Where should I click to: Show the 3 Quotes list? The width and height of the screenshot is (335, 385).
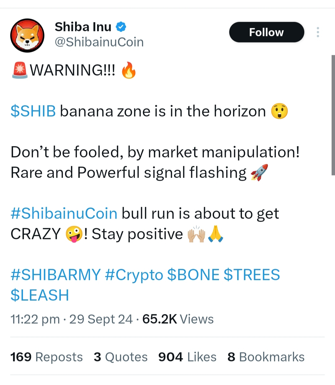[x=121, y=357]
